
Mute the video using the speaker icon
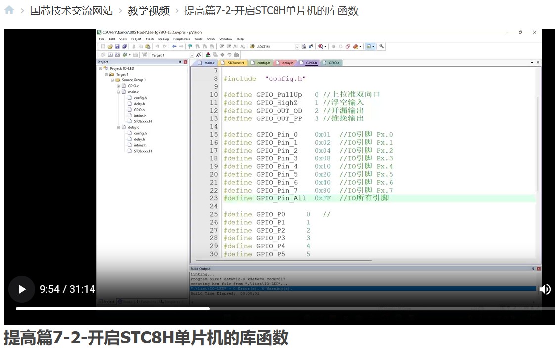click(545, 289)
